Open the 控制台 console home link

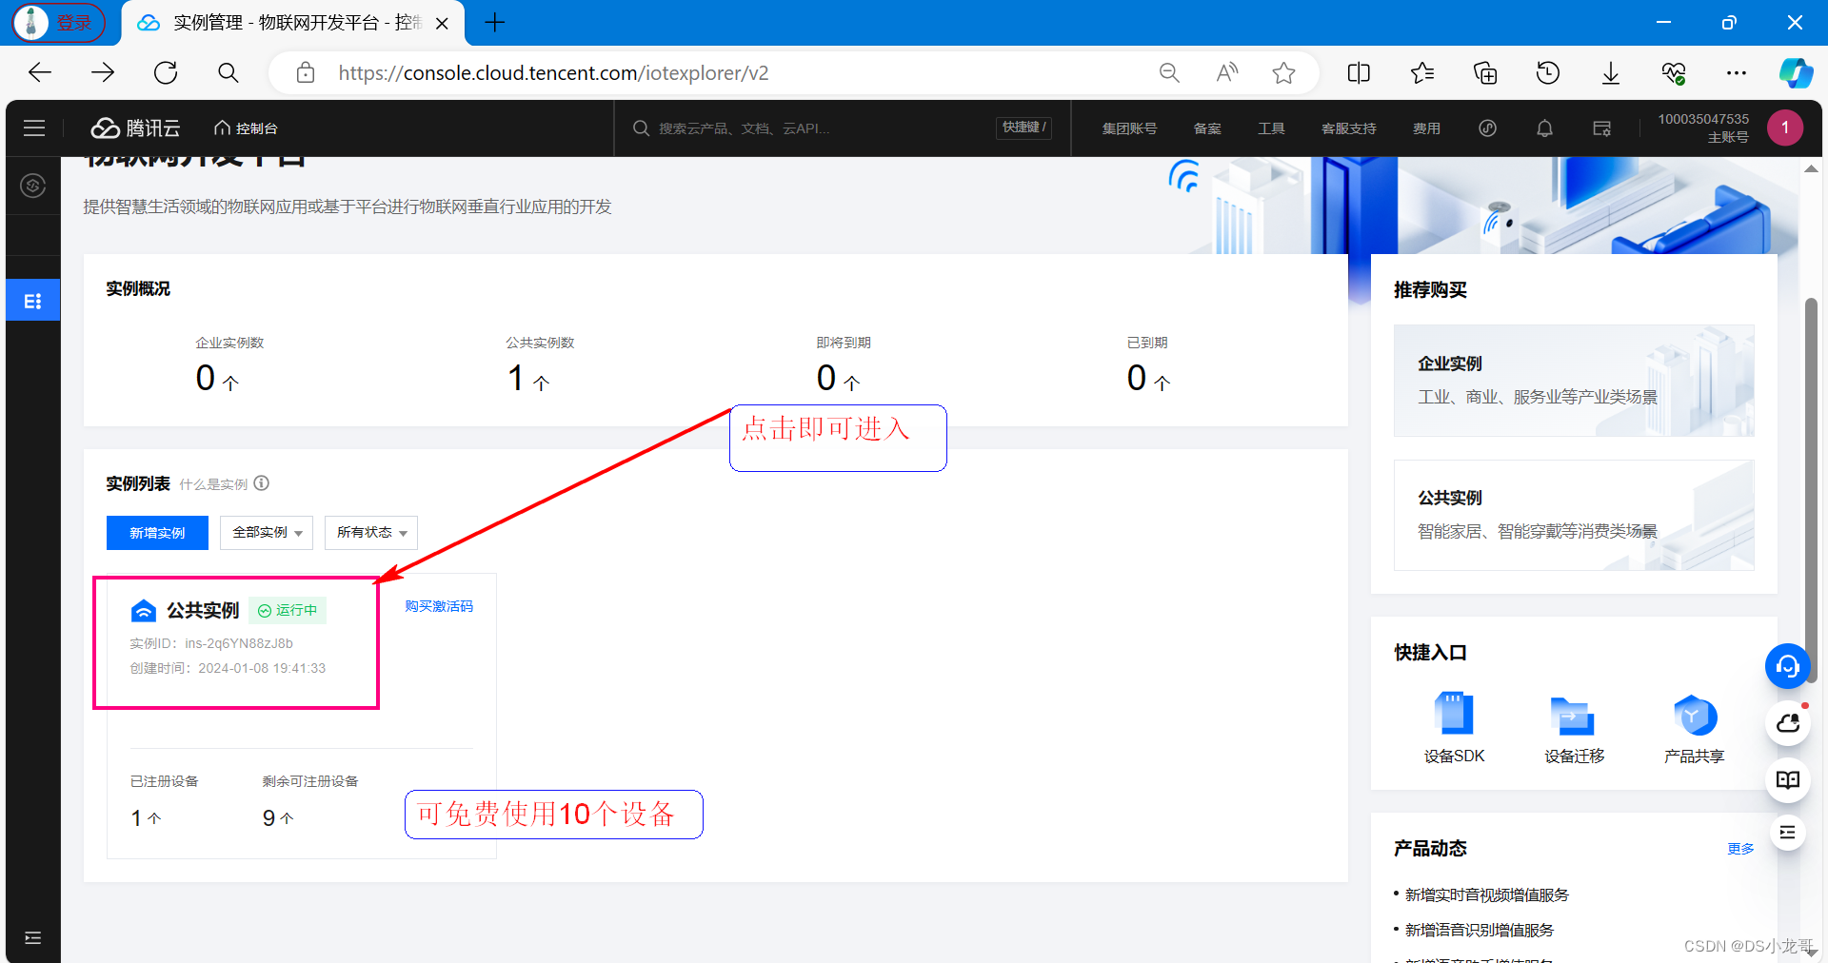246,128
